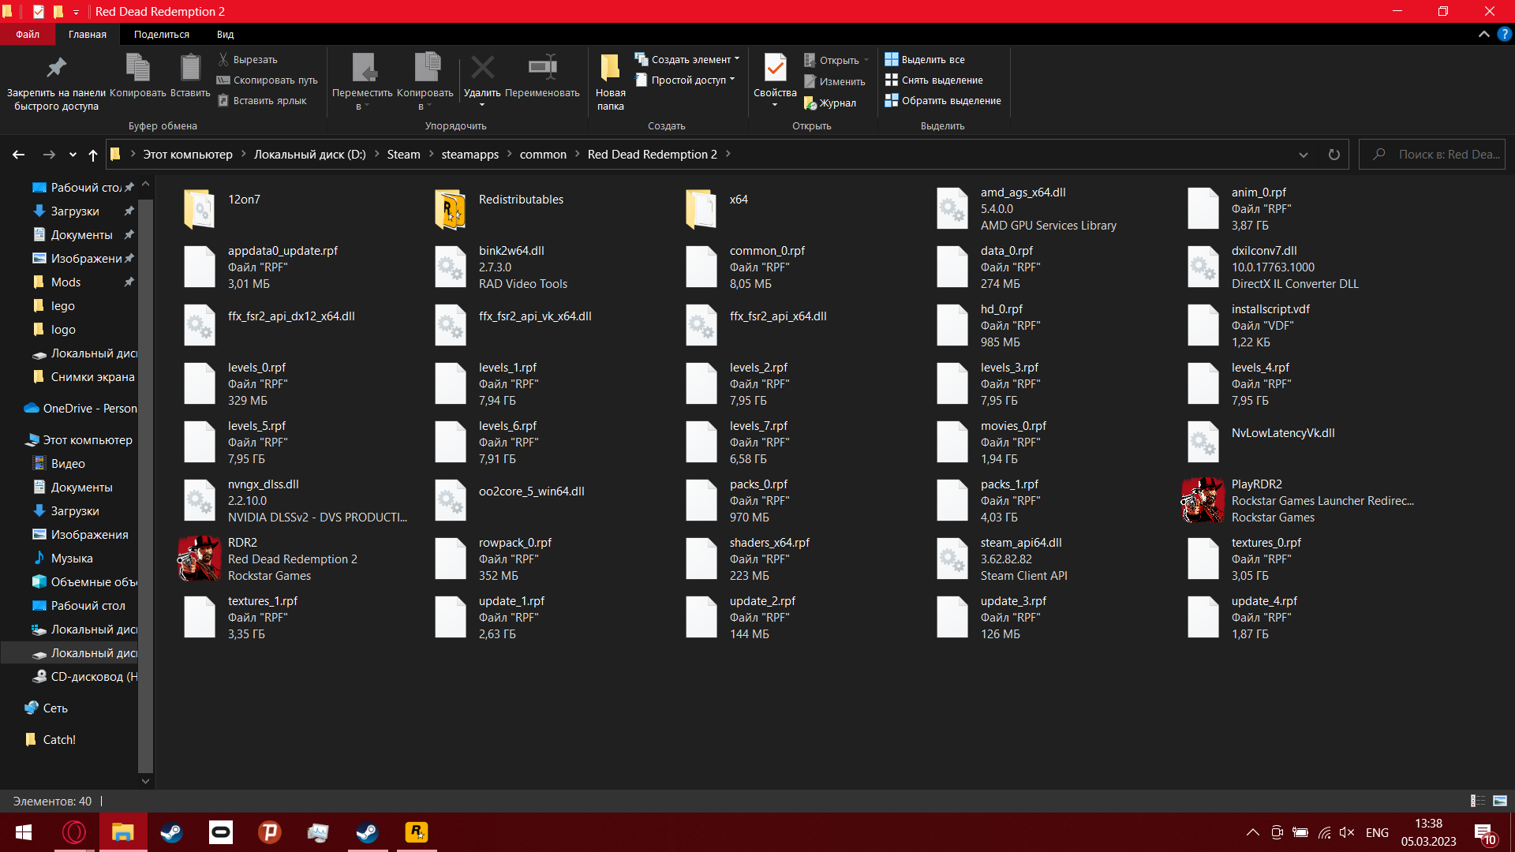Viewport: 1515px width, 852px height.
Task: Go up one folder level arrow
Action: (93, 155)
